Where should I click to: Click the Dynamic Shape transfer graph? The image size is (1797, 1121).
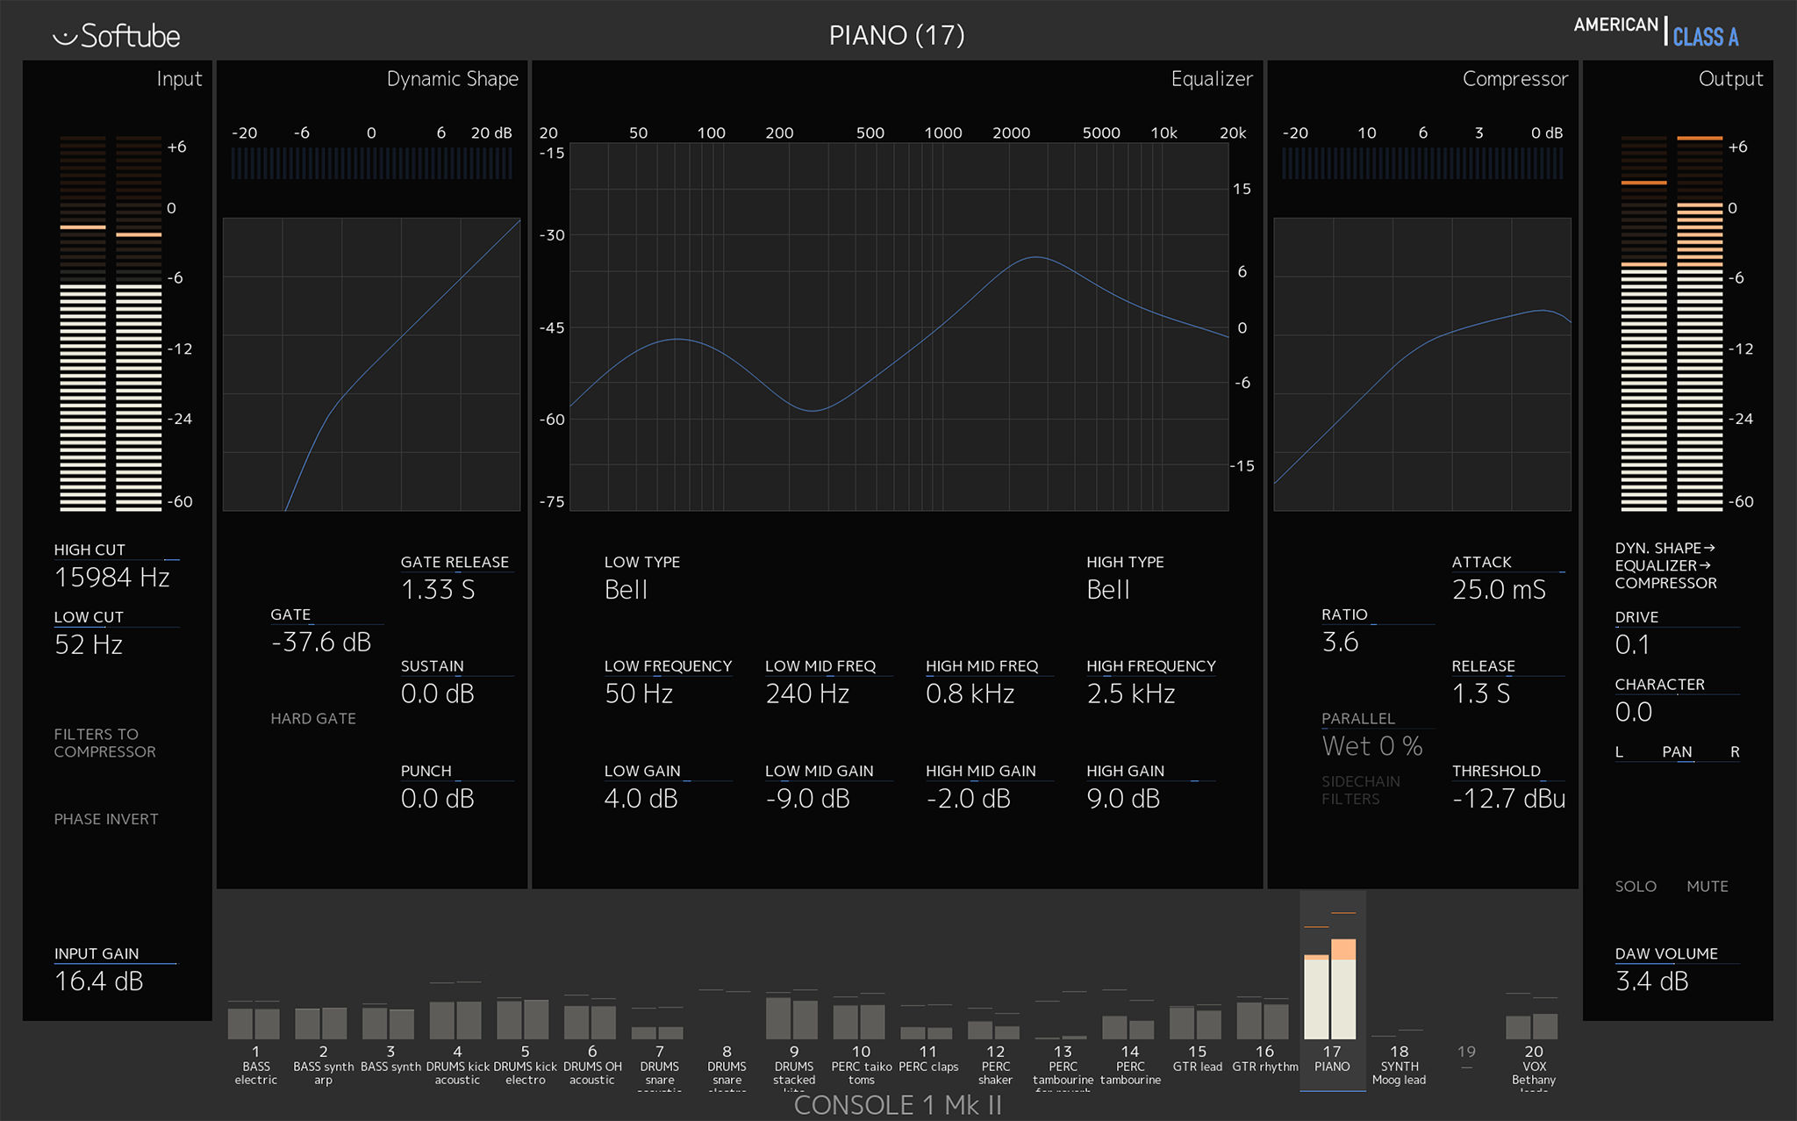pos(371,364)
